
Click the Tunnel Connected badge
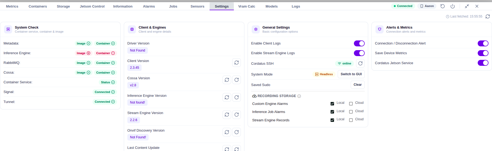pyautogui.click(x=105, y=102)
